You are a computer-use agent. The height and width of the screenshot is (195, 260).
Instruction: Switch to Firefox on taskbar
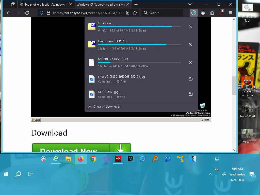tap(81, 159)
